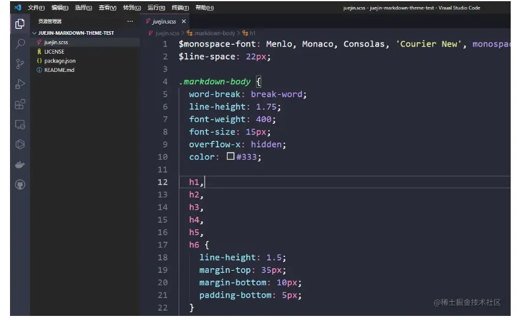516x323 pixels.
Task: Click the VS Code logo icon
Action: [x=18, y=7]
